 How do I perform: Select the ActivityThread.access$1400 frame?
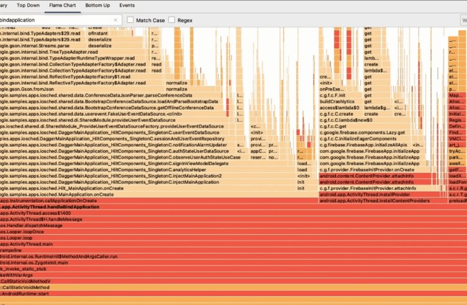[233, 213]
